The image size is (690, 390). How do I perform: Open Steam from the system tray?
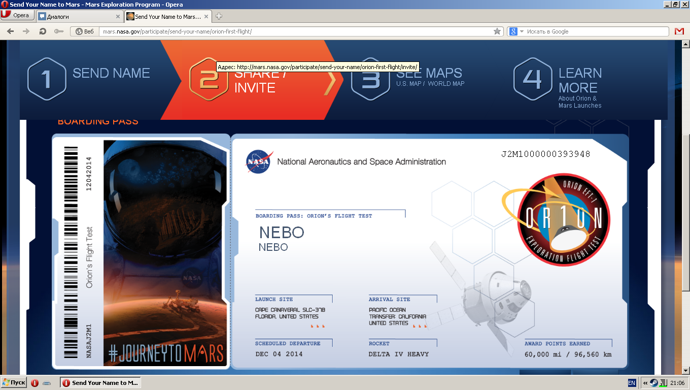[x=654, y=383]
